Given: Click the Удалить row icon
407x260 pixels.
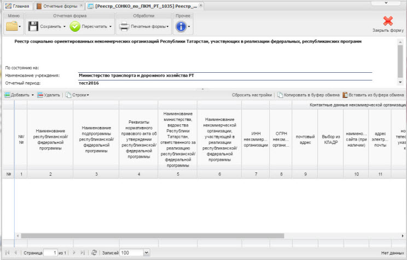Looking at the screenshot, I should click(x=40, y=95).
